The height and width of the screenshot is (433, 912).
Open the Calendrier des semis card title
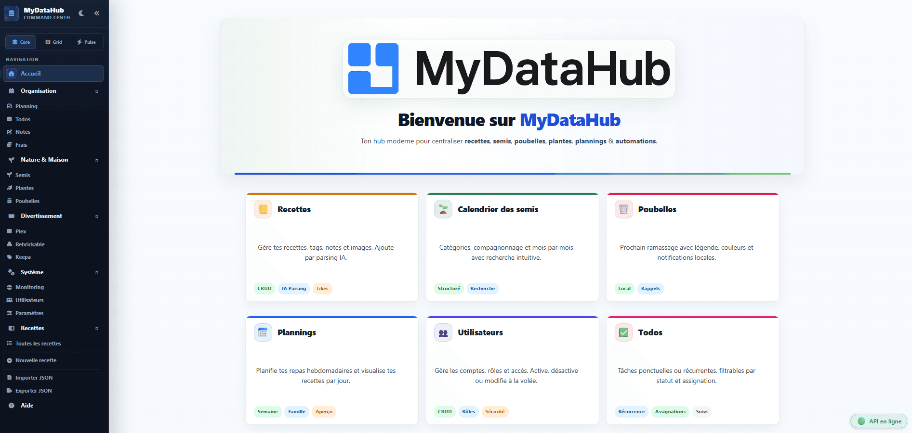498,209
